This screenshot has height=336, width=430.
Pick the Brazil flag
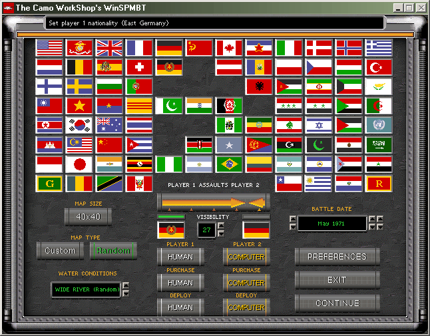[229, 164]
